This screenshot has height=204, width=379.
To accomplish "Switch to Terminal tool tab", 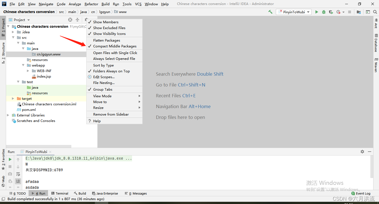I will (60, 193).
